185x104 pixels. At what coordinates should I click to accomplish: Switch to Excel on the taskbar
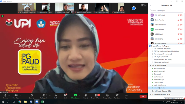tap(42, 102)
